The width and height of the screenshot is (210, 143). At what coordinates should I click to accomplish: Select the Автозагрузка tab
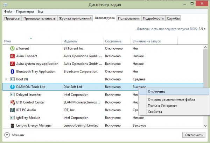pos(105,18)
